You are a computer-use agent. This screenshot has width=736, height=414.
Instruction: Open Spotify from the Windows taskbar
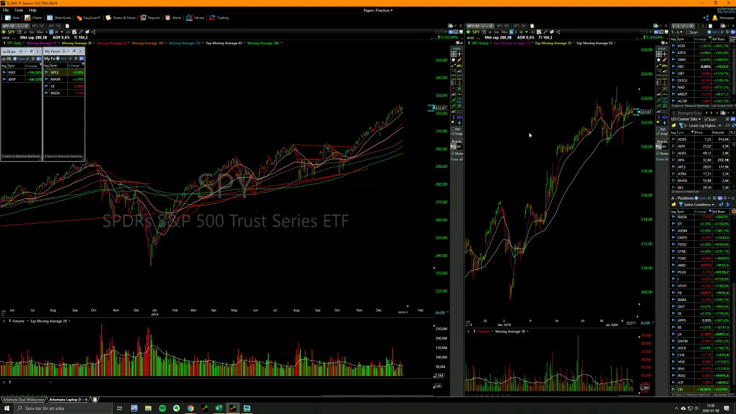click(x=162, y=408)
